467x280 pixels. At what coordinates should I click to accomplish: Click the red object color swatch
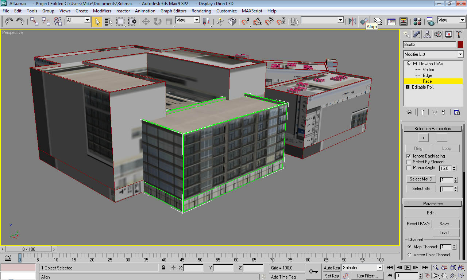(460, 44)
